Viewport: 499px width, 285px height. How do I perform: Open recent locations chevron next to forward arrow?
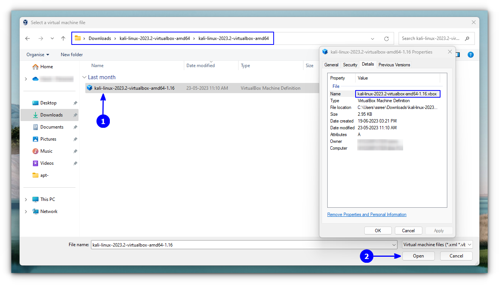click(52, 38)
